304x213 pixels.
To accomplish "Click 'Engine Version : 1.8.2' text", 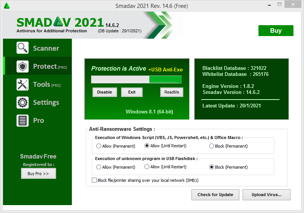I will 228,86.
